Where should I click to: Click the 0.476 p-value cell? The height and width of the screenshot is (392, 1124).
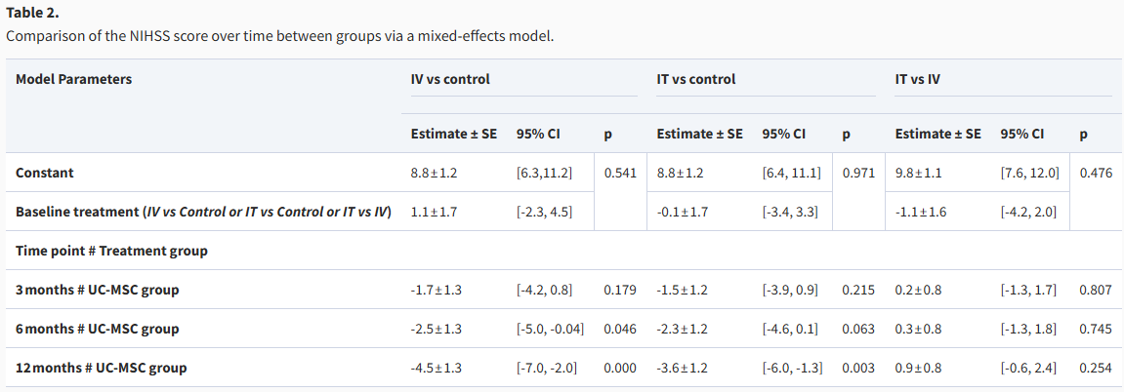point(1096,173)
